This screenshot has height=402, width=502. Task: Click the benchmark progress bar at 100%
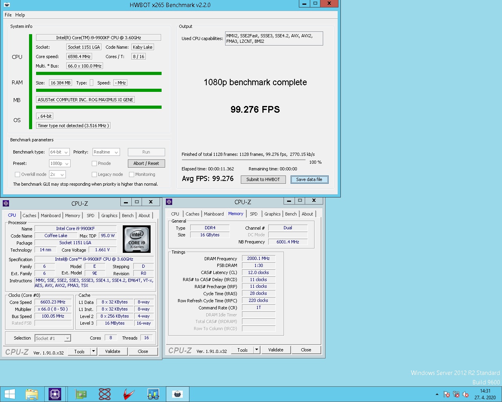(x=244, y=160)
